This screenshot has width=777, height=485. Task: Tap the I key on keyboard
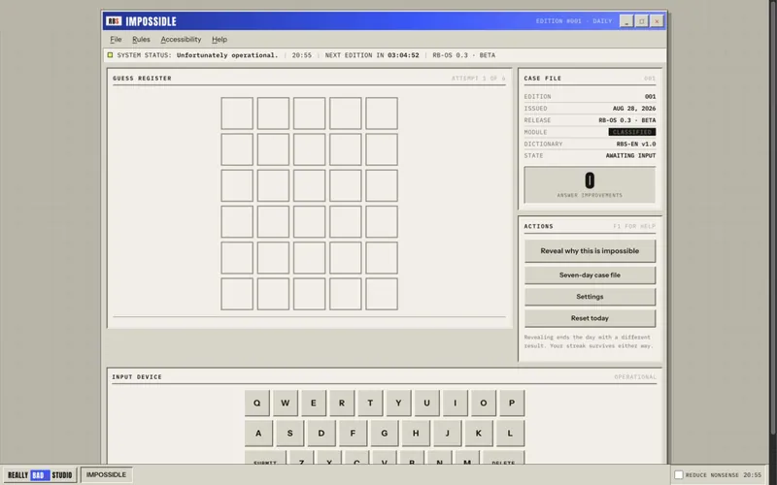(x=455, y=403)
